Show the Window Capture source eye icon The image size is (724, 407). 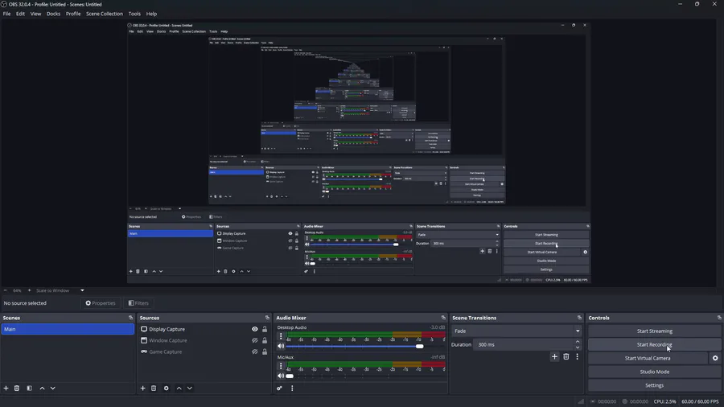(x=254, y=340)
